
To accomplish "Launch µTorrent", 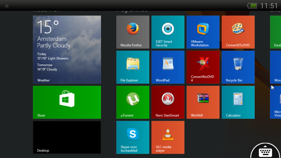I will point(133,102).
